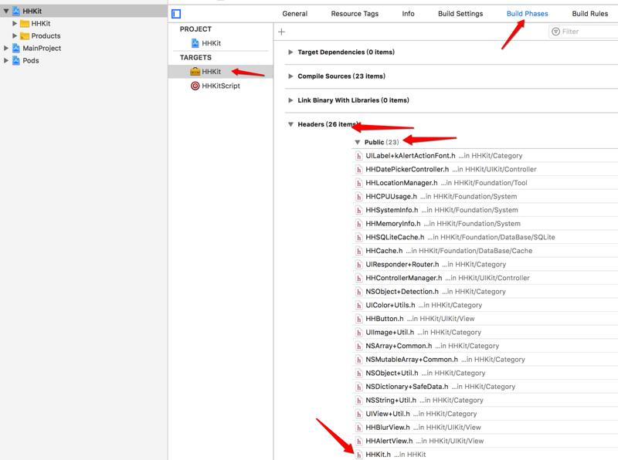This screenshot has width=618, height=460.
Task: Select HHKit.h umbrella header row
Action: 485,454
